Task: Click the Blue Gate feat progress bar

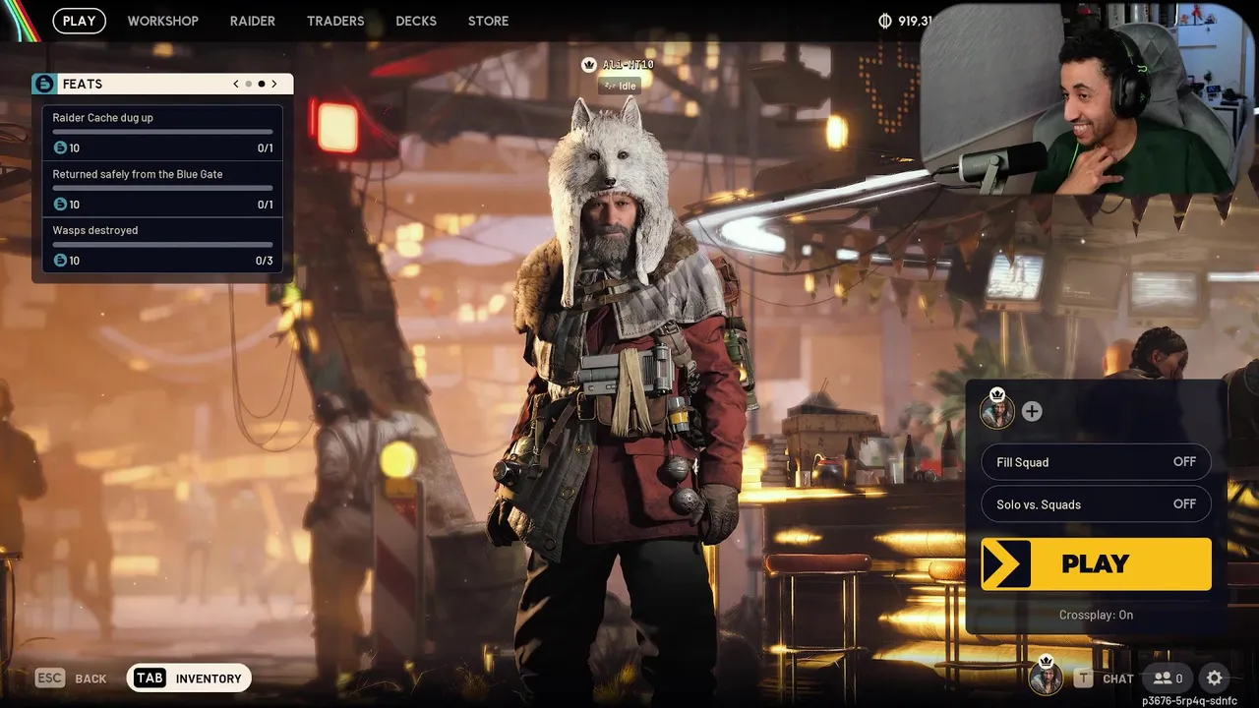Action: tap(162, 188)
